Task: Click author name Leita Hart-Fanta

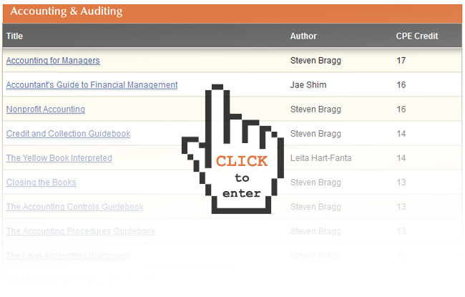Action: [321, 158]
